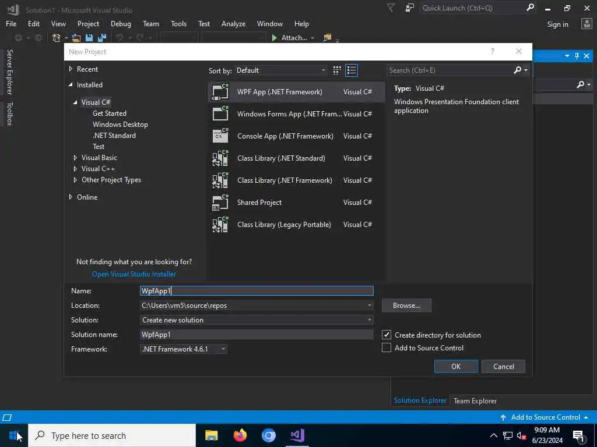Click the Class Library (Legacy Portable) icon
Image resolution: width=597 pixels, height=447 pixels.
(220, 224)
